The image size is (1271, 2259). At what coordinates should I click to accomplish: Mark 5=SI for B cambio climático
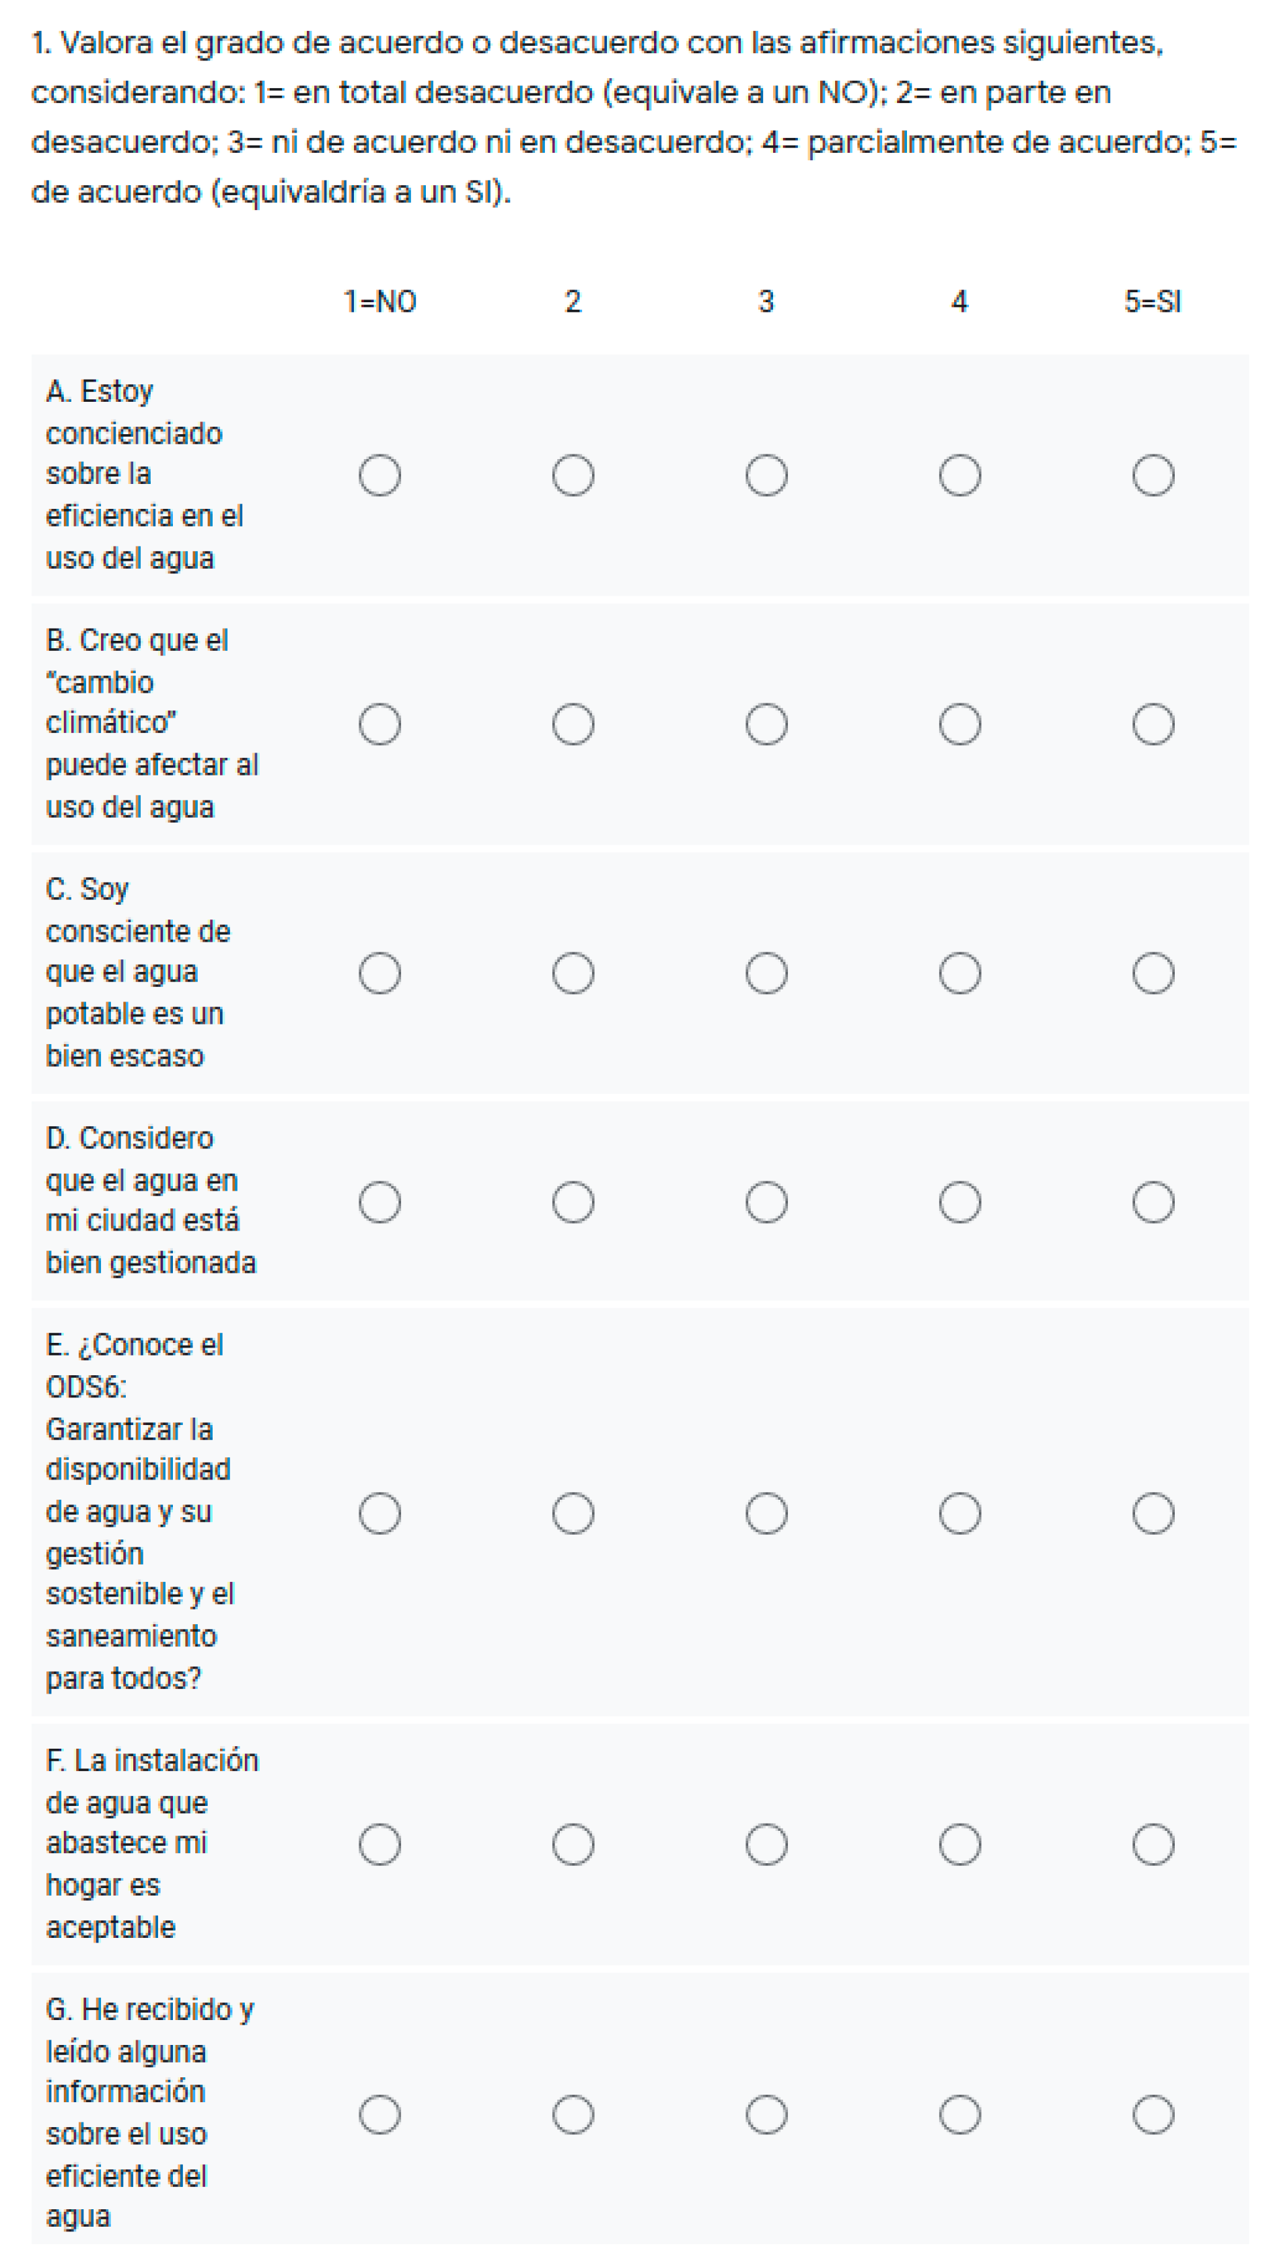click(x=1153, y=724)
